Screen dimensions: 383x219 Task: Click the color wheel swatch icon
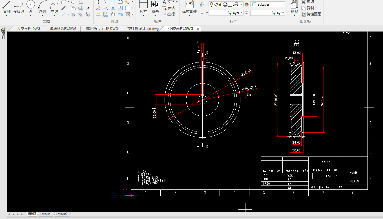247,5
